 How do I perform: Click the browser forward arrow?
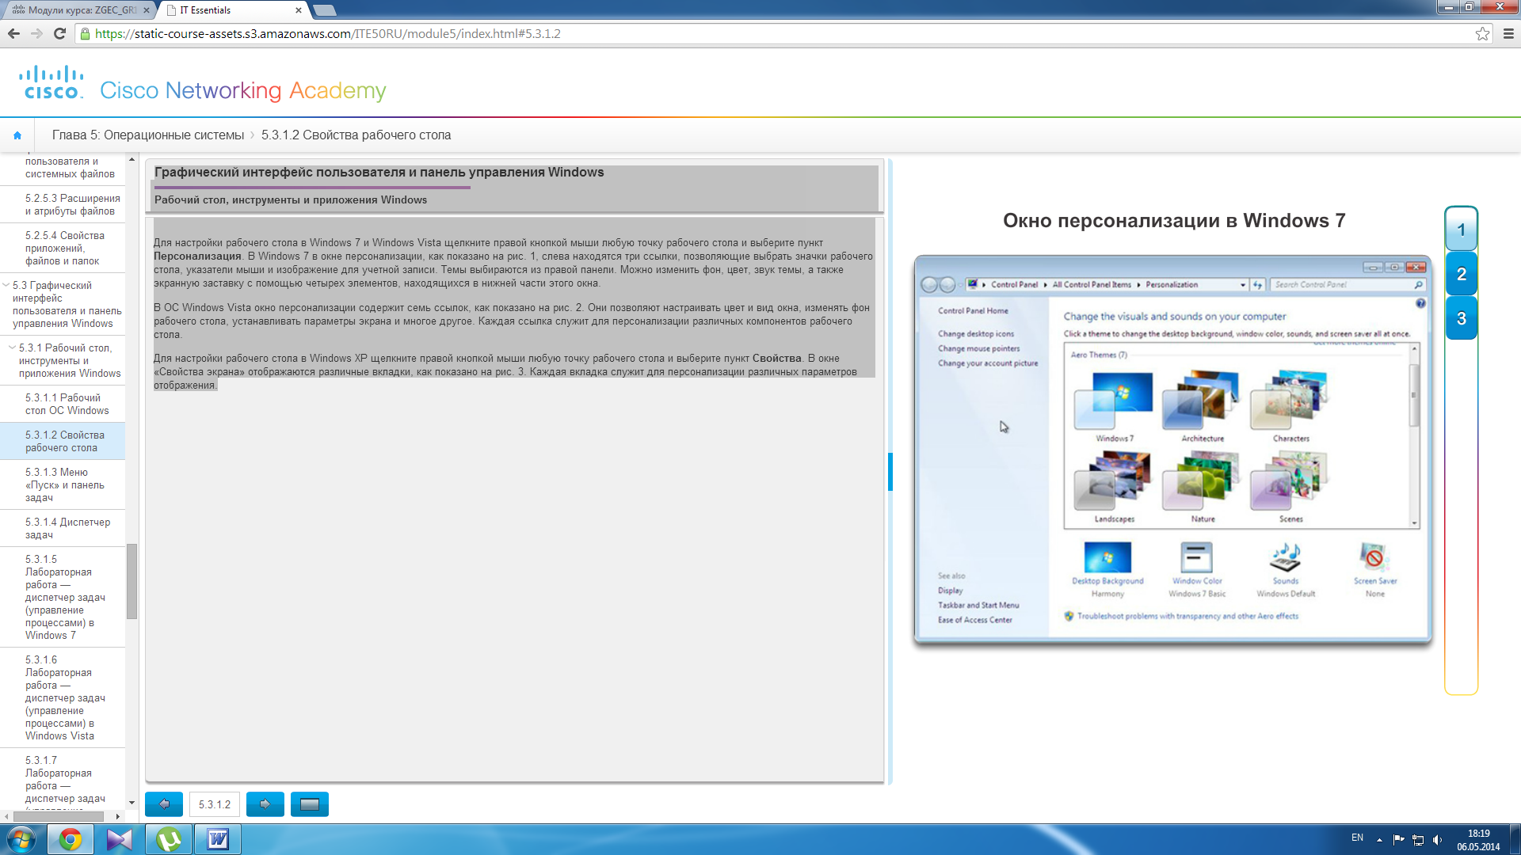[36, 33]
